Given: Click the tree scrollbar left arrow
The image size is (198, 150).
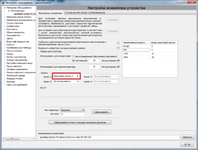Looking at the screenshot, I should [x=4, y=138].
